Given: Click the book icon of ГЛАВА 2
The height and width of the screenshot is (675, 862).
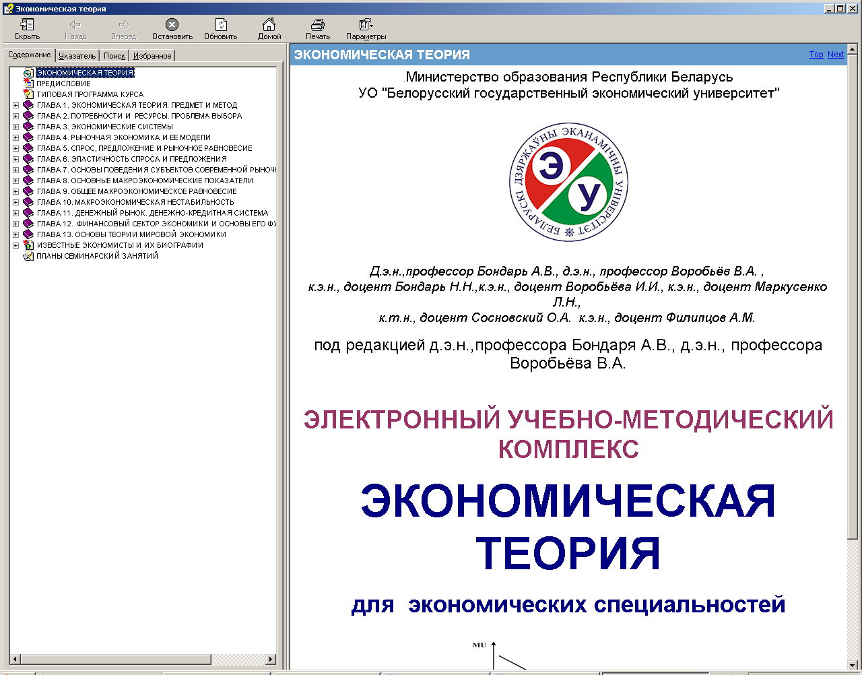Looking at the screenshot, I should tap(28, 116).
